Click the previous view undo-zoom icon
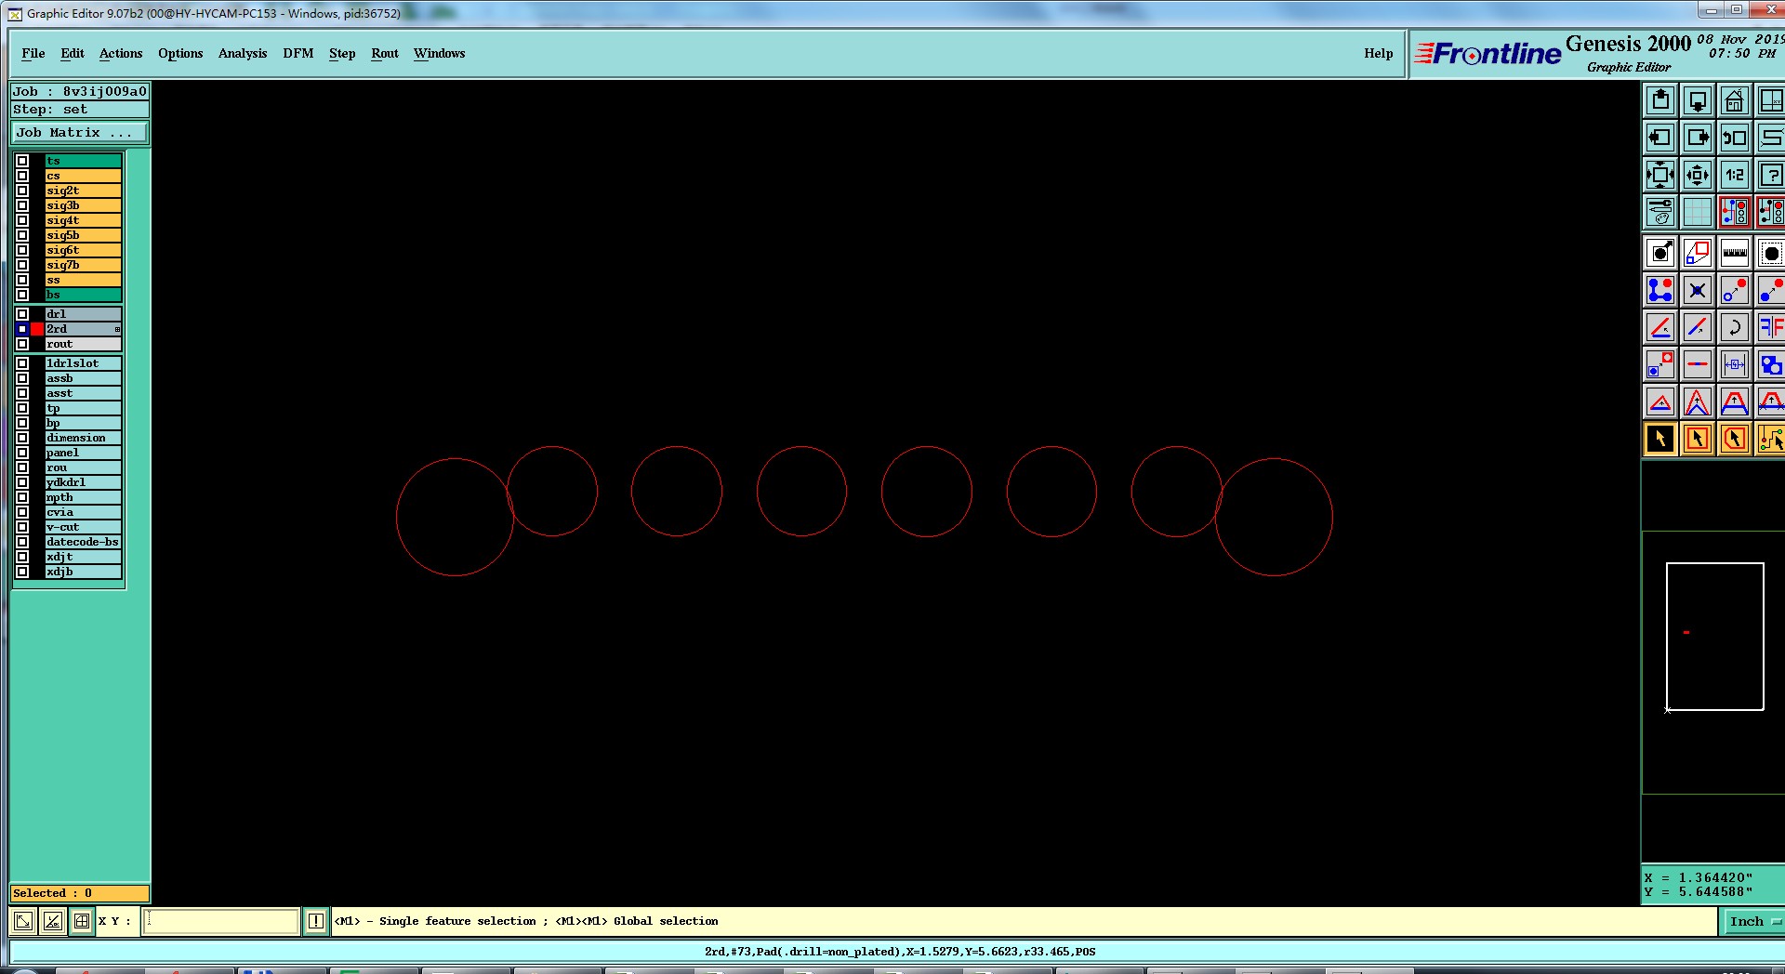The image size is (1785, 974). pyautogui.click(x=1735, y=138)
